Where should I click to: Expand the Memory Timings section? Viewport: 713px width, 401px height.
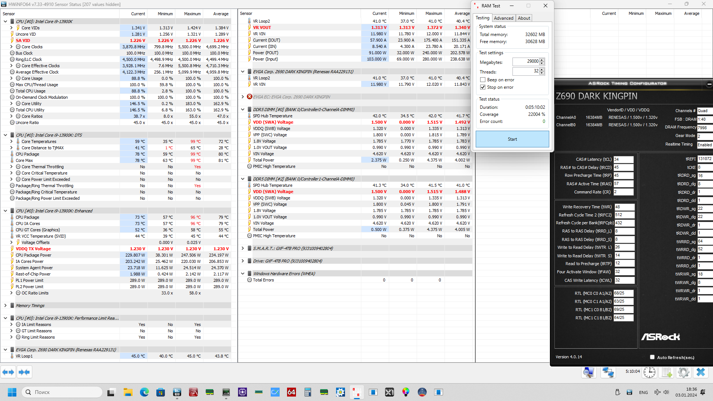coord(5,306)
